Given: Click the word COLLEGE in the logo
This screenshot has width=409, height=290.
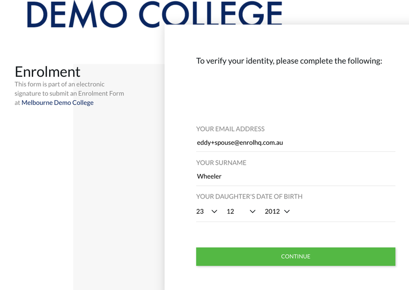Looking at the screenshot, I should [x=211, y=13].
